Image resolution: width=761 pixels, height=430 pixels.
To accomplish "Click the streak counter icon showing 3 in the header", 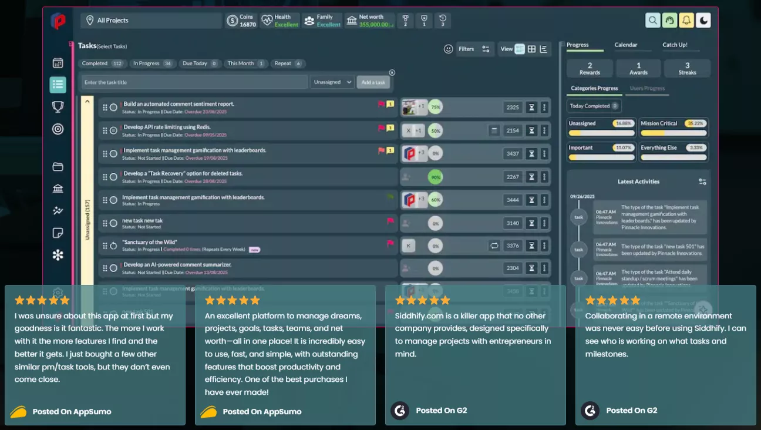I will click(x=443, y=21).
